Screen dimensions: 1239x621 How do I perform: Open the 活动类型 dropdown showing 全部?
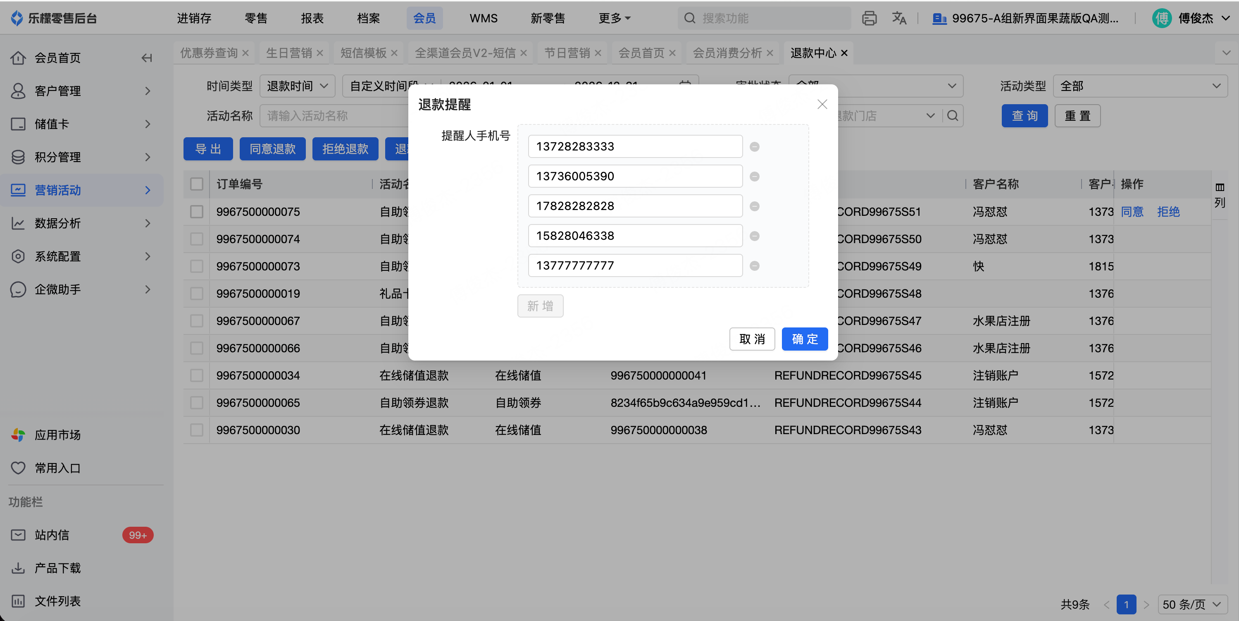point(1139,86)
